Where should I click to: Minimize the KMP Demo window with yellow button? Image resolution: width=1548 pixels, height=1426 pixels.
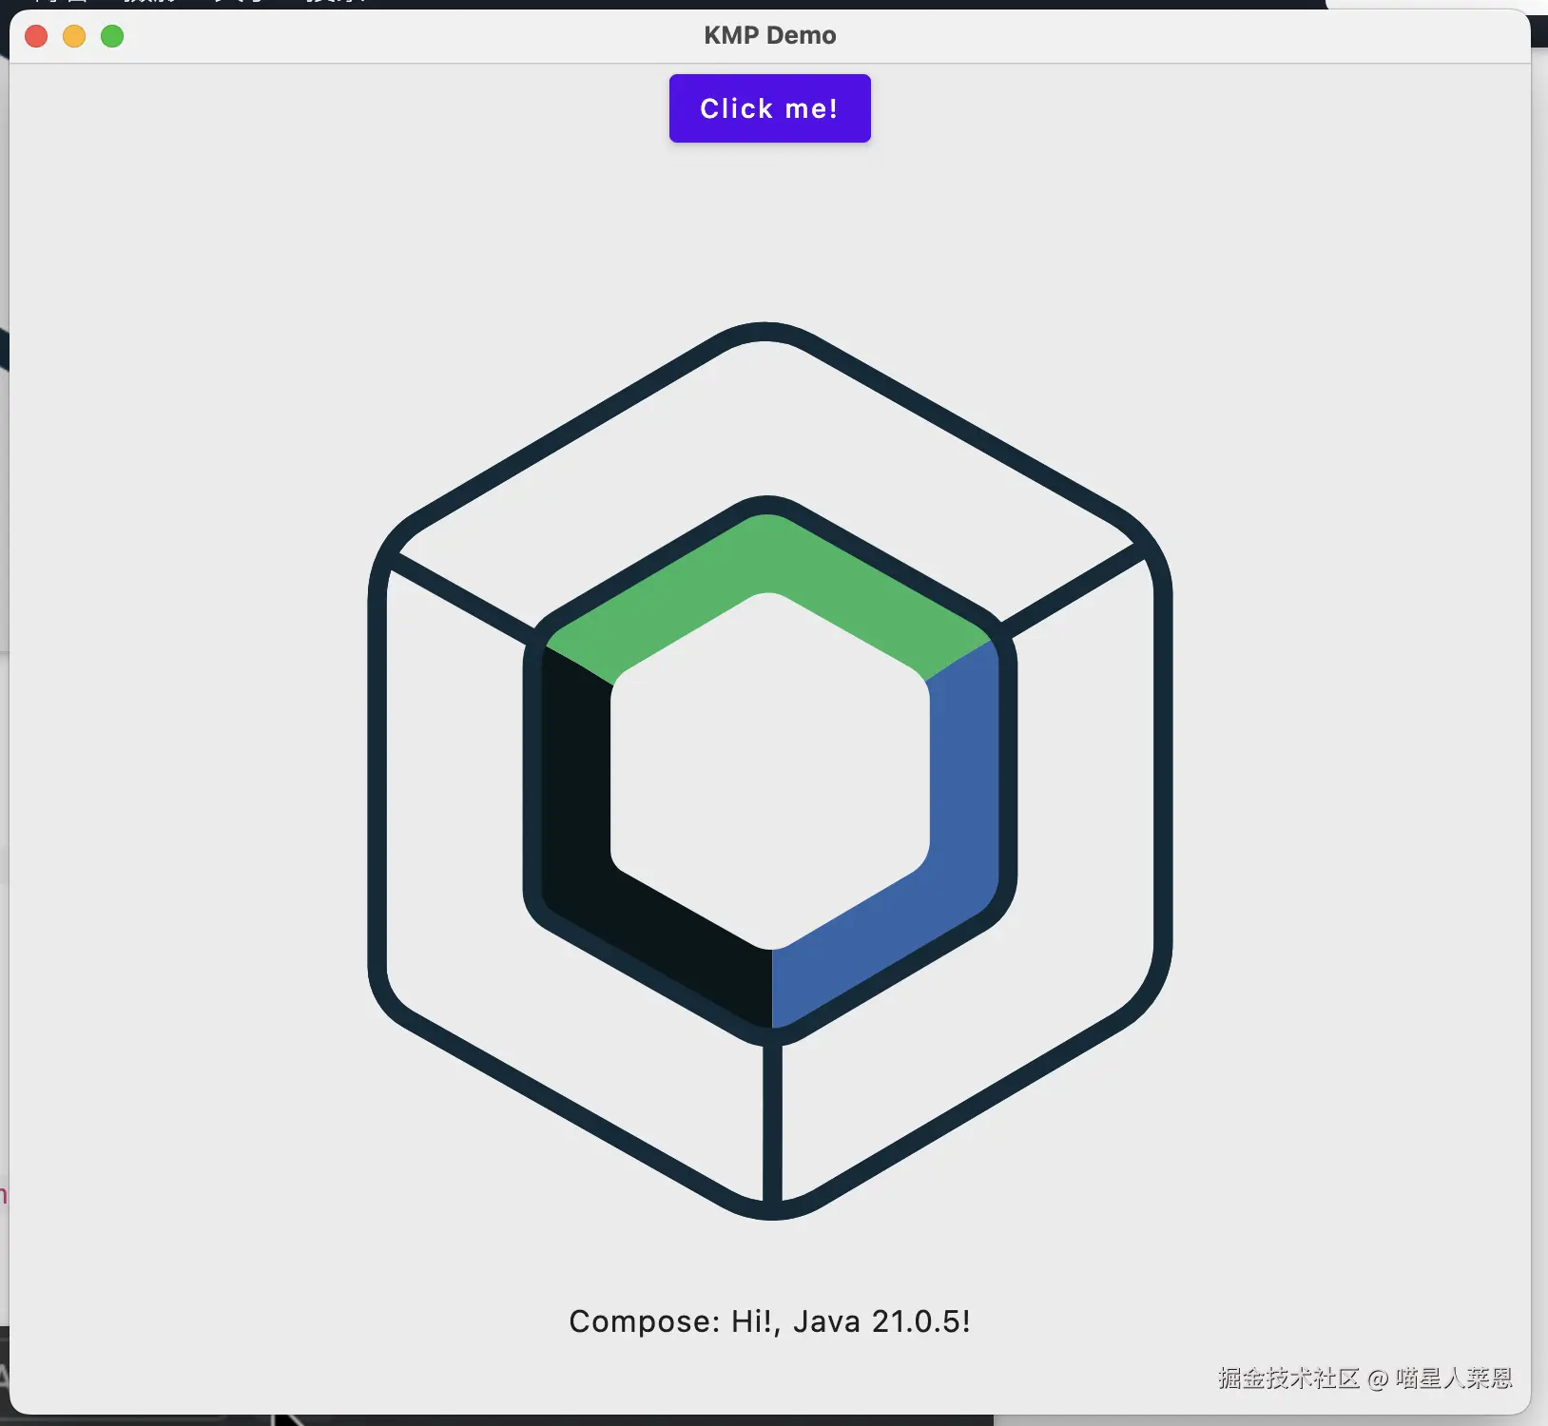[74, 36]
